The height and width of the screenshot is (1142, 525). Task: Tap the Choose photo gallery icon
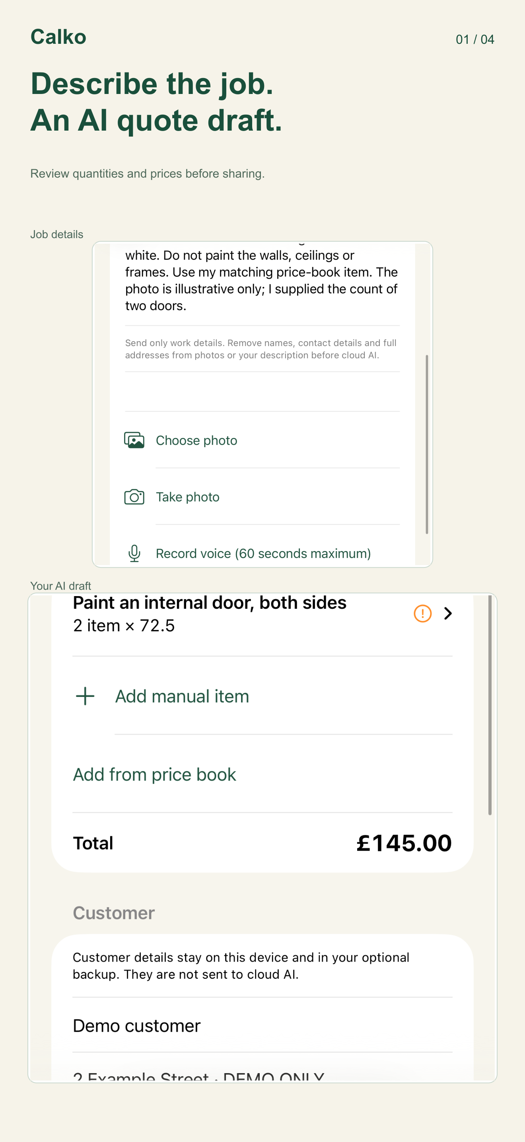coord(134,440)
